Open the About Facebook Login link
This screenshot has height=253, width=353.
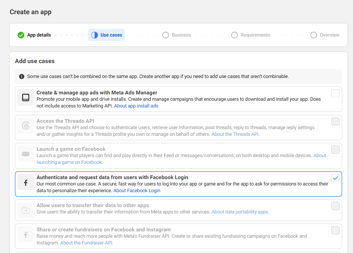(137, 191)
